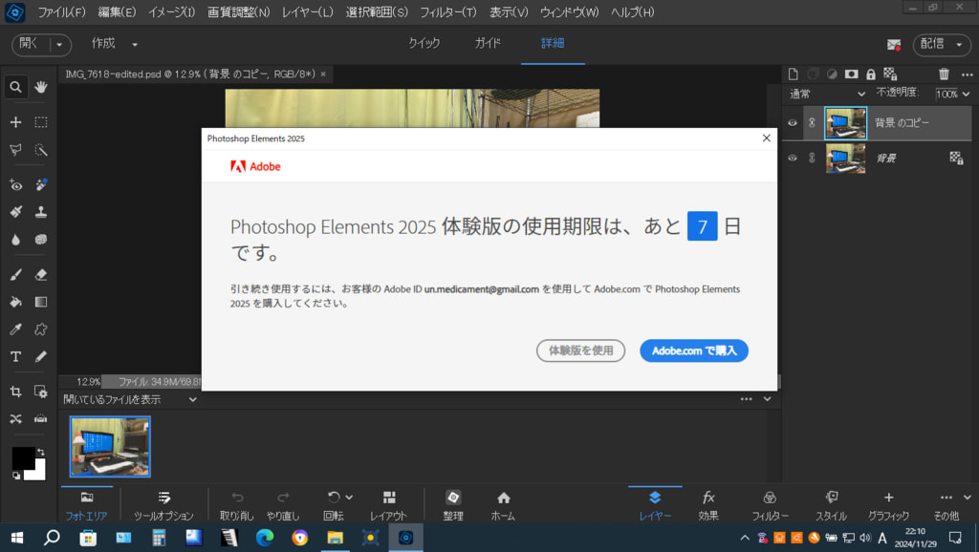Switch to ガイド mode tab
The height and width of the screenshot is (552, 979).
[488, 43]
